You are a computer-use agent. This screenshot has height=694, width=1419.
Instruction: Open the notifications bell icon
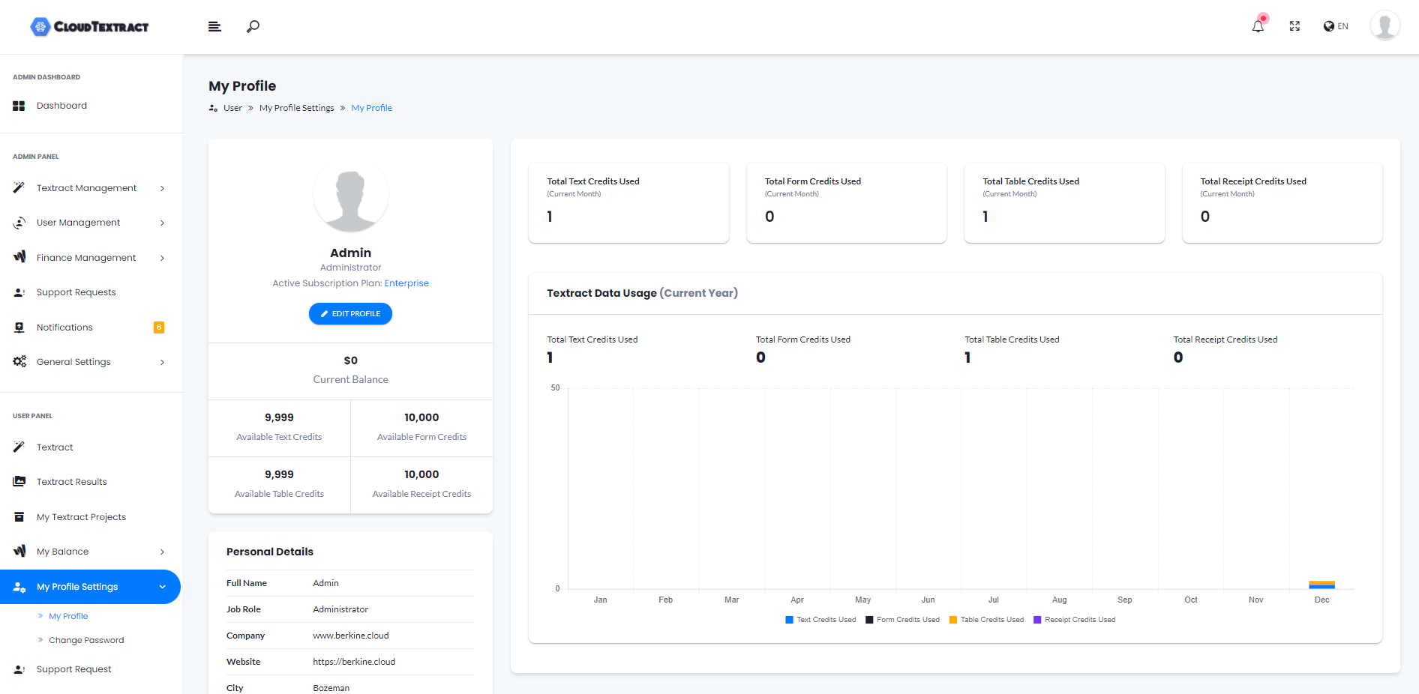click(x=1258, y=26)
